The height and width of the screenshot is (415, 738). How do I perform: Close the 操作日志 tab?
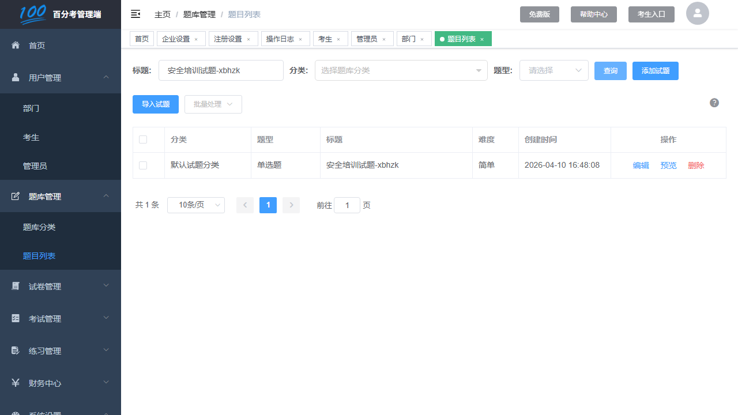[x=300, y=39]
